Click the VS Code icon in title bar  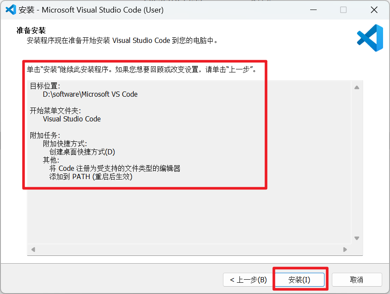tap(11, 10)
